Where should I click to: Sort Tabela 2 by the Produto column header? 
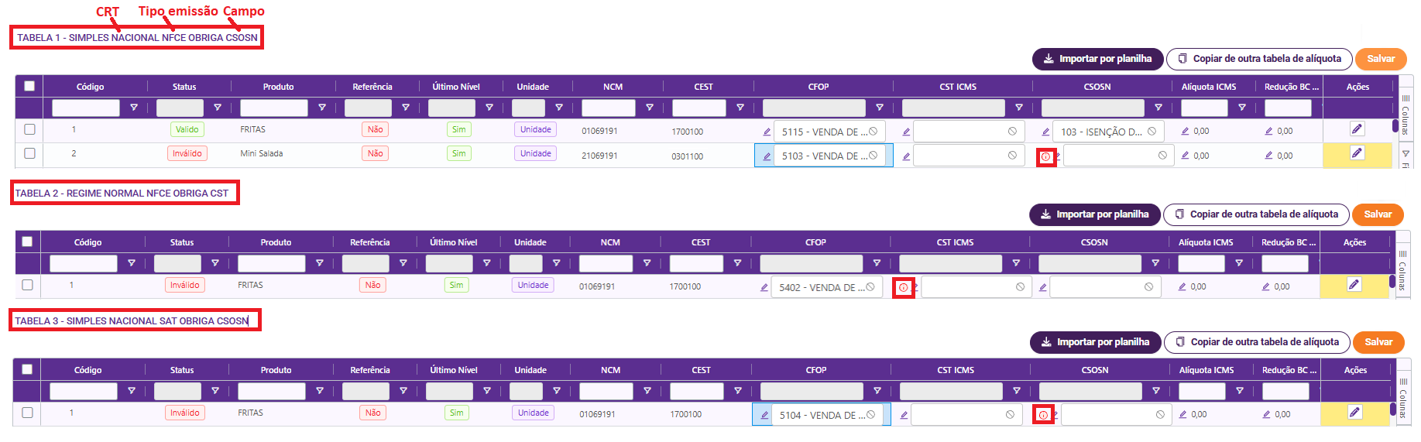(x=276, y=242)
